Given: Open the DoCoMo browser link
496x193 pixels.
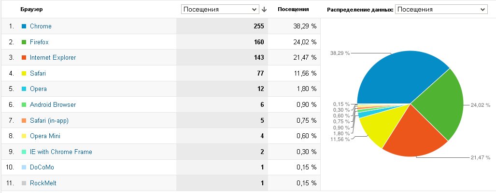Looking at the screenshot, I should pos(42,167).
